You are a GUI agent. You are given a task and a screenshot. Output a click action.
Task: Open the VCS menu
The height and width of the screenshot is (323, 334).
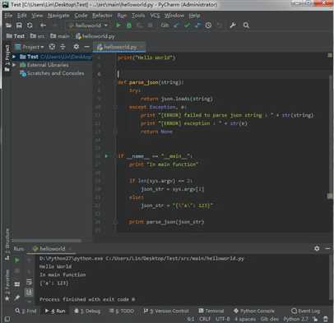click(x=155, y=16)
